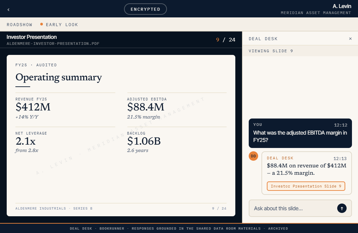This screenshot has width=358, height=233.
Task: Click the 'from 2.8x' leverage note
Action: pyautogui.click(x=27, y=150)
